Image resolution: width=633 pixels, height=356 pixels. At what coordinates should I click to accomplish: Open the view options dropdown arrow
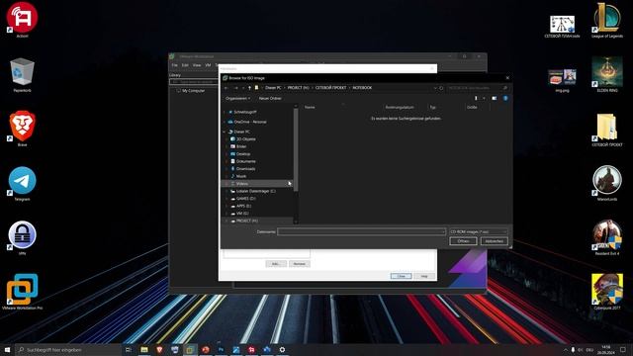[484, 98]
